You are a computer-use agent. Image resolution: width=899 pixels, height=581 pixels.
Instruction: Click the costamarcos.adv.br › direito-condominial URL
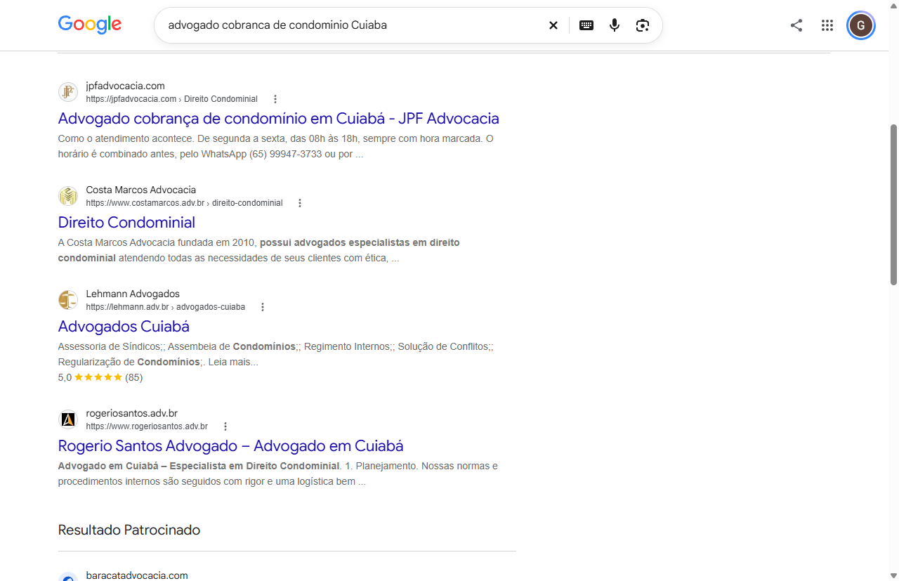[x=185, y=203]
